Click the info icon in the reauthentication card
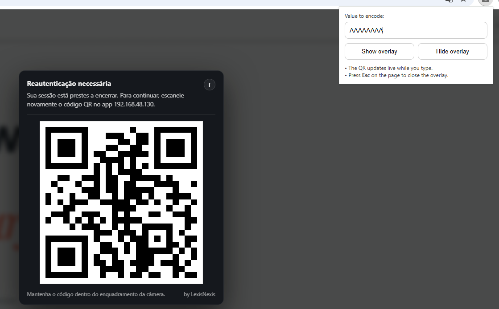Image resolution: width=499 pixels, height=309 pixels. [x=210, y=85]
